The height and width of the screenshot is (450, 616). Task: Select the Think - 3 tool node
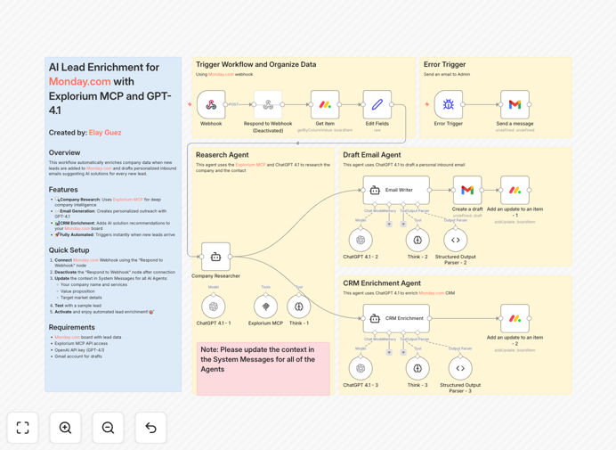(417, 368)
